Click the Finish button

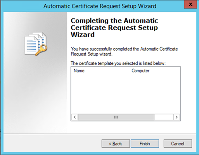145,143
